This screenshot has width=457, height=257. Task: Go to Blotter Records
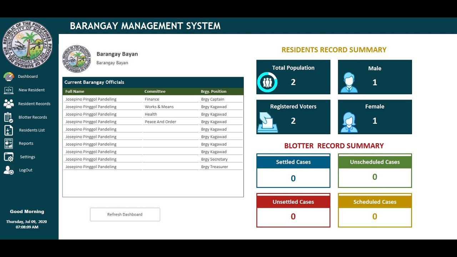(33, 117)
